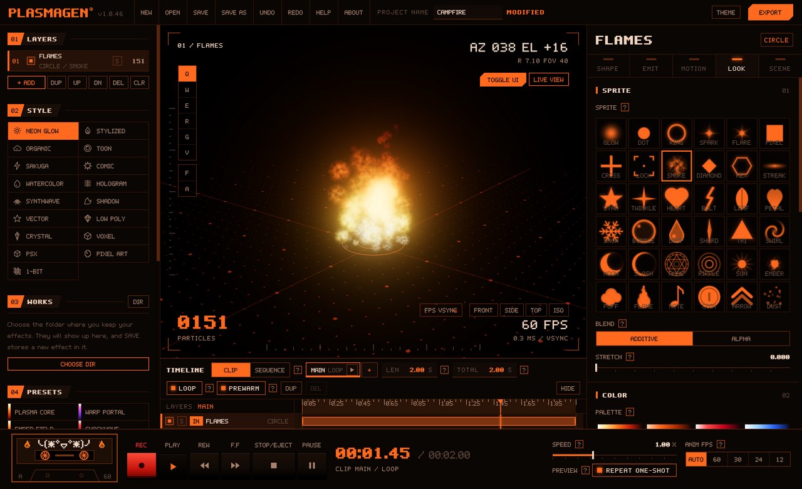
Task: Open the Main Loop clip selector
Action: 332,370
